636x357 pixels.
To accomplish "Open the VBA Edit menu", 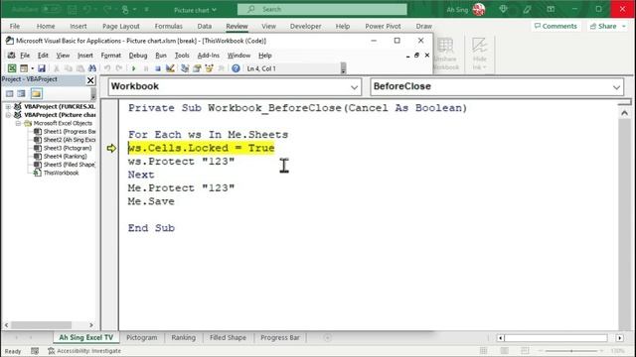I will click(43, 56).
